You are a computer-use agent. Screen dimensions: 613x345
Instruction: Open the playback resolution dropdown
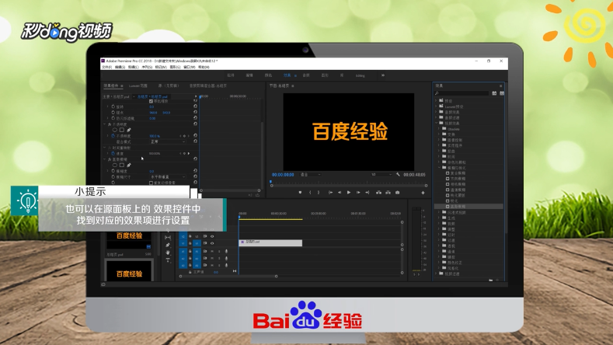coord(381,175)
